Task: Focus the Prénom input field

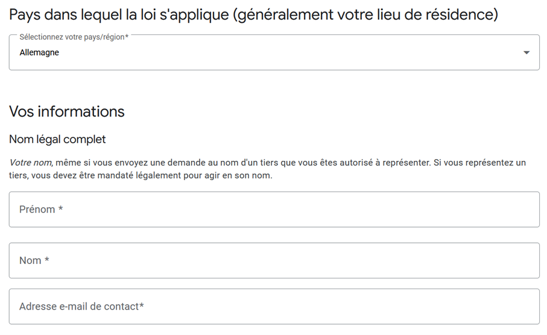Action: pyautogui.click(x=274, y=209)
